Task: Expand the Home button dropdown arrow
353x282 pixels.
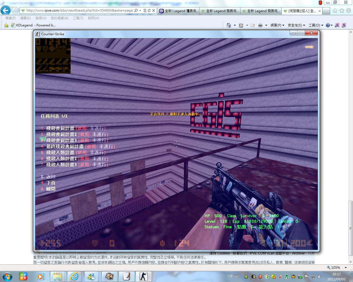Action: coord(235,25)
